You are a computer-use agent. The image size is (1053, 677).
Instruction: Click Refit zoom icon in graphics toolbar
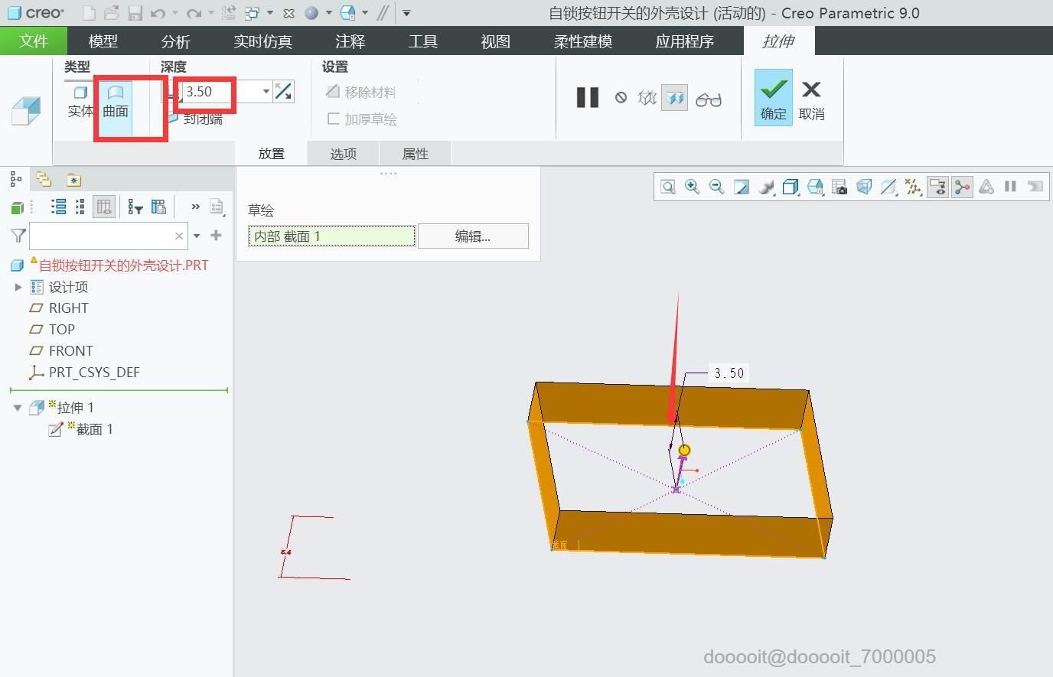tap(668, 187)
